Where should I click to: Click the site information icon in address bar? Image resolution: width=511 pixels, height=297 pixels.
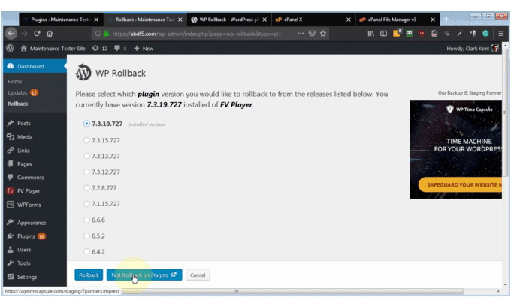coord(98,33)
